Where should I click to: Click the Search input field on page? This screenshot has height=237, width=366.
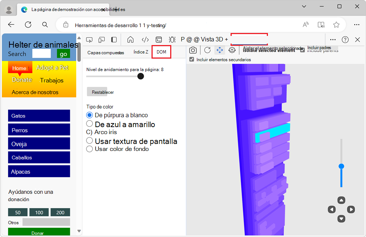[x=42, y=53]
